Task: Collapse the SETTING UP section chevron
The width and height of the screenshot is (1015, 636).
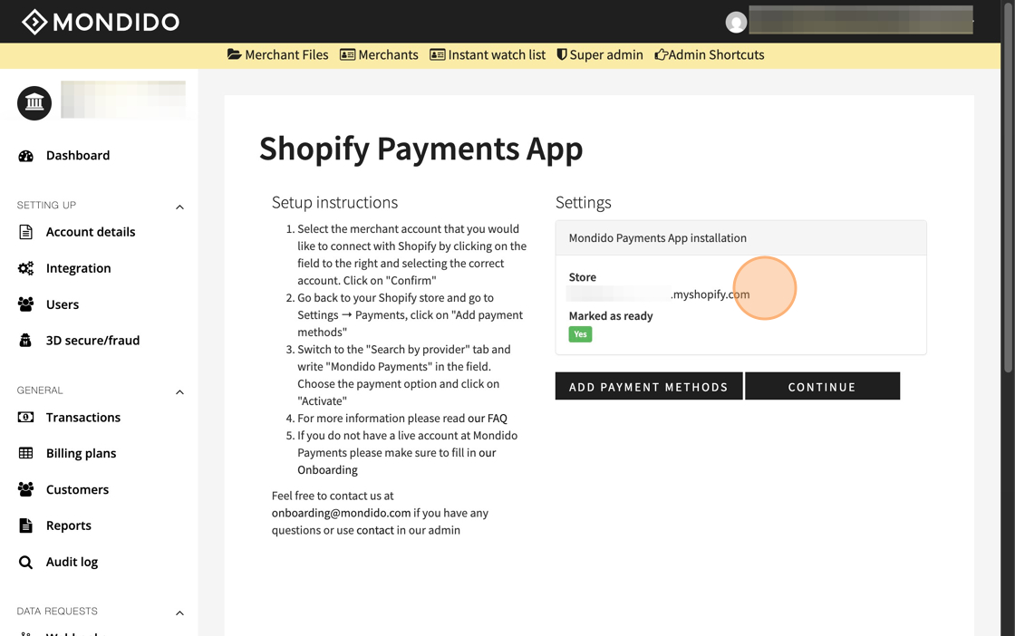Action: point(180,207)
